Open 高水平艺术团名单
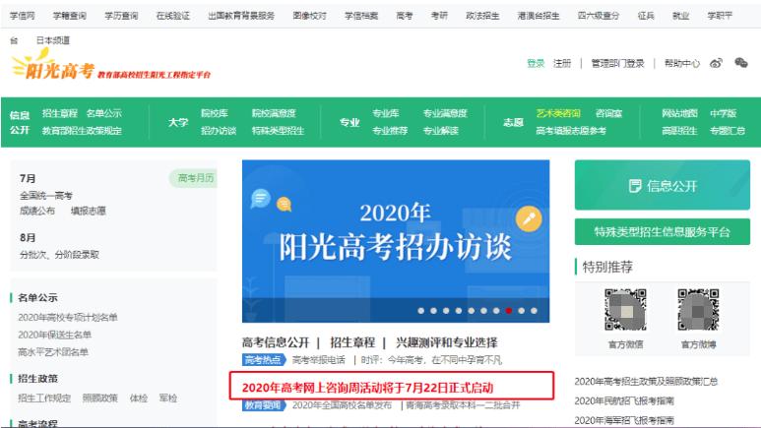Viewport: 761px width, 428px height. click(x=53, y=352)
